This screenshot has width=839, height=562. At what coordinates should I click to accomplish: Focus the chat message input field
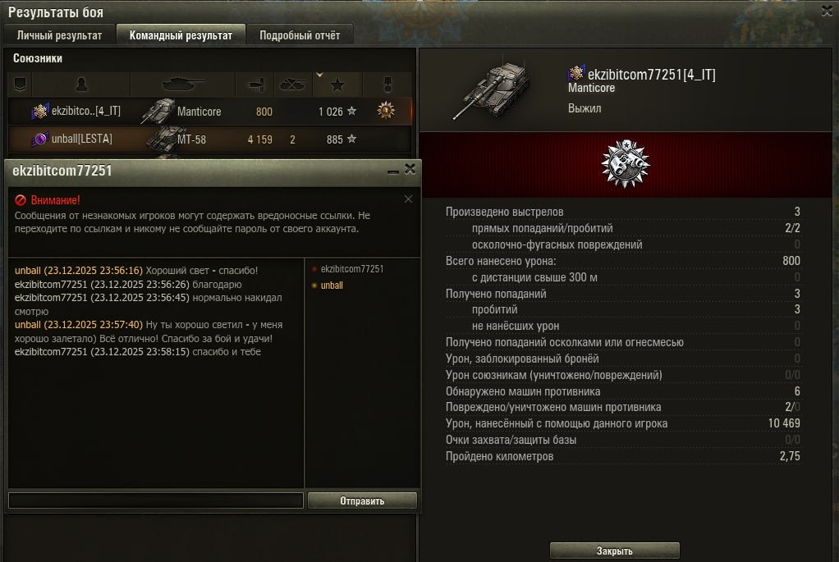(x=156, y=500)
